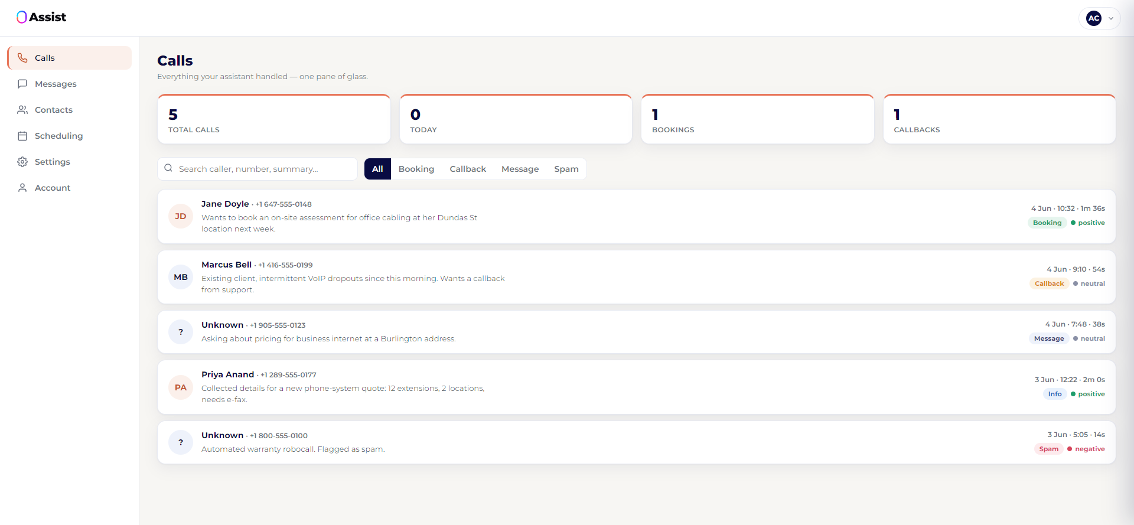Click the Assist logo icon

(x=22, y=17)
